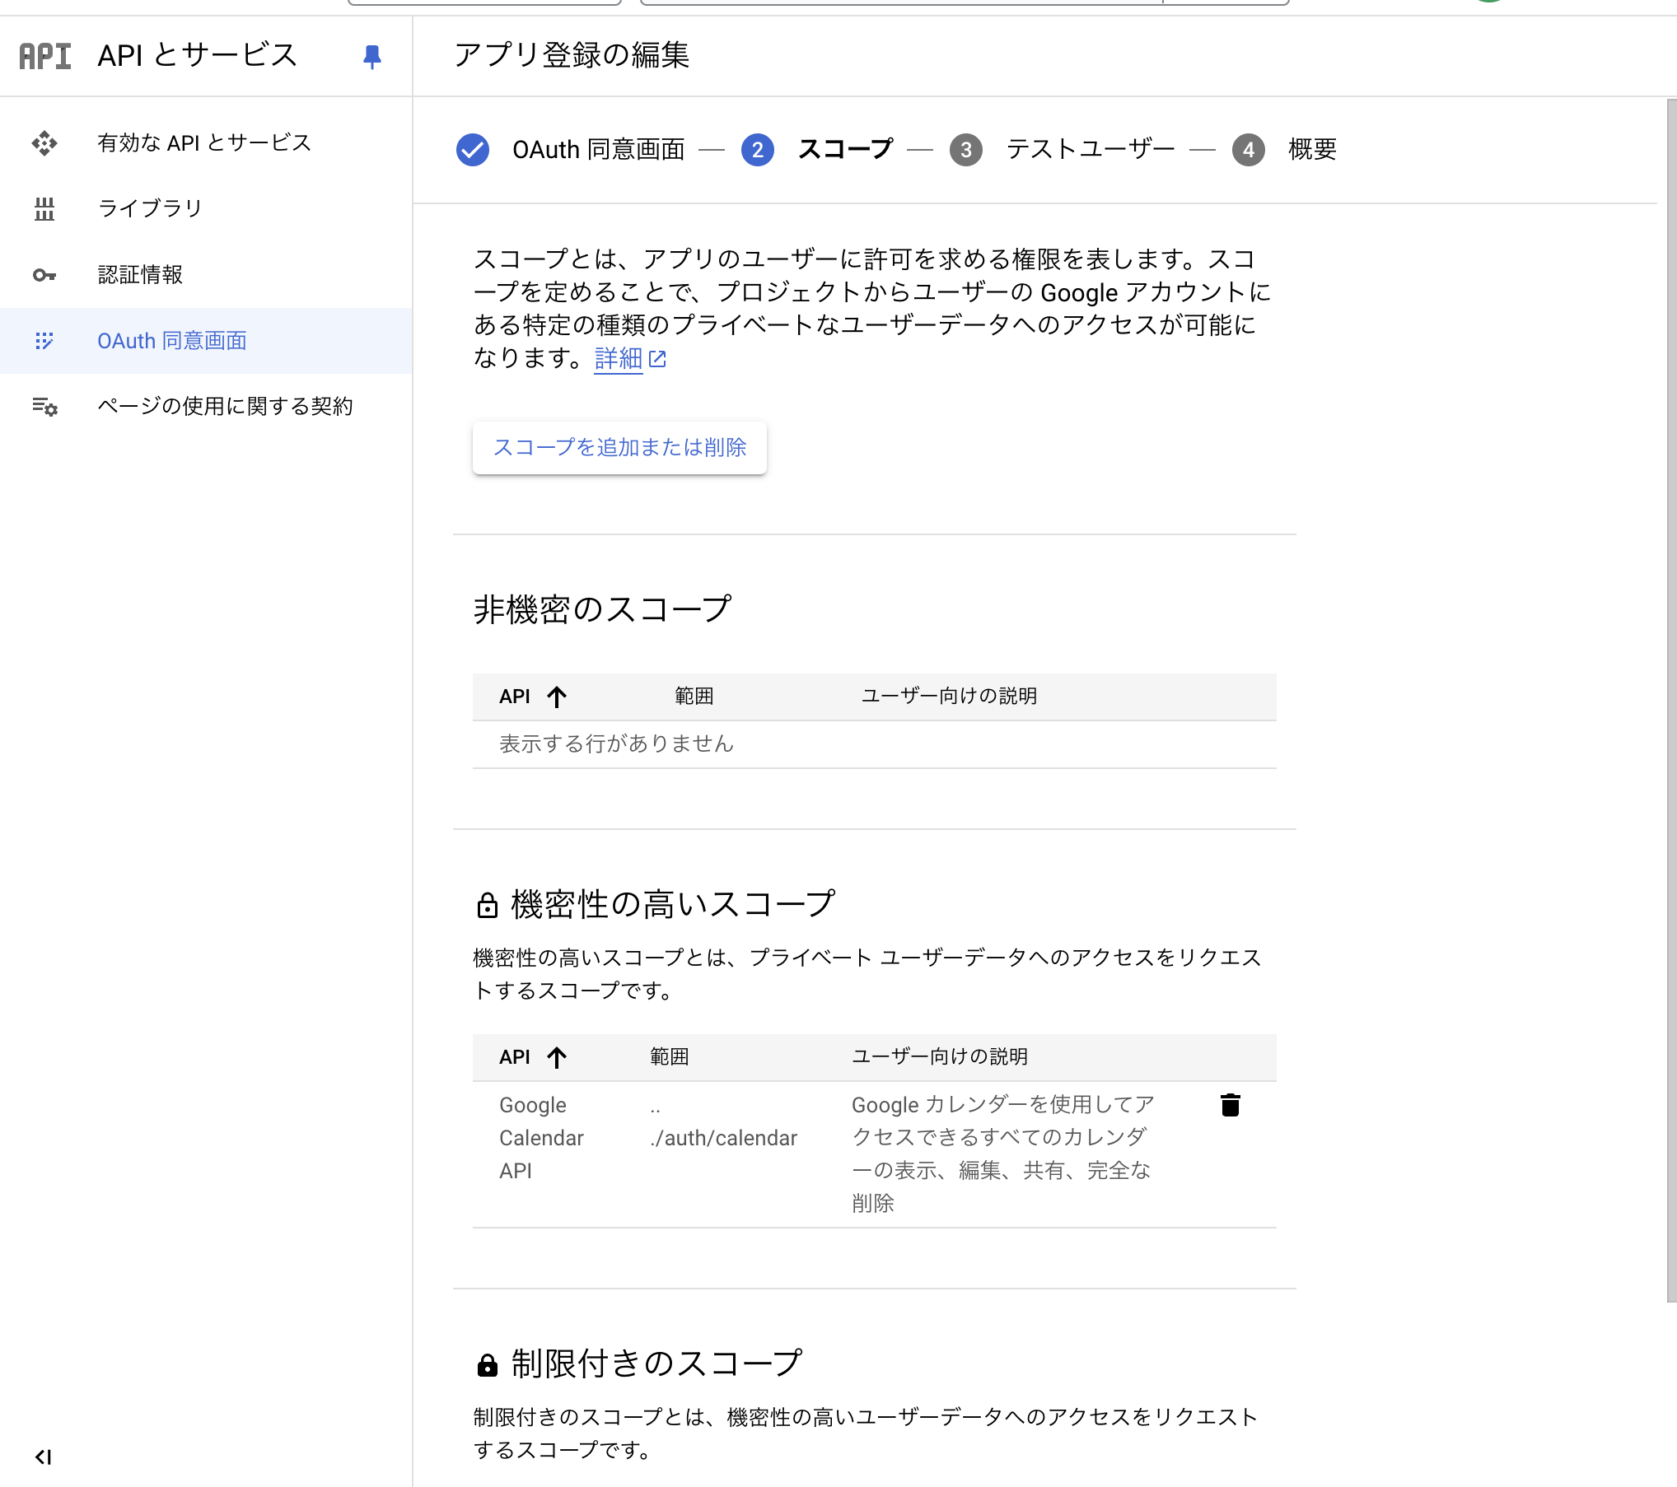Collapse the sidebar with the arrow icon
The height and width of the screenshot is (1487, 1677).
point(43,1457)
